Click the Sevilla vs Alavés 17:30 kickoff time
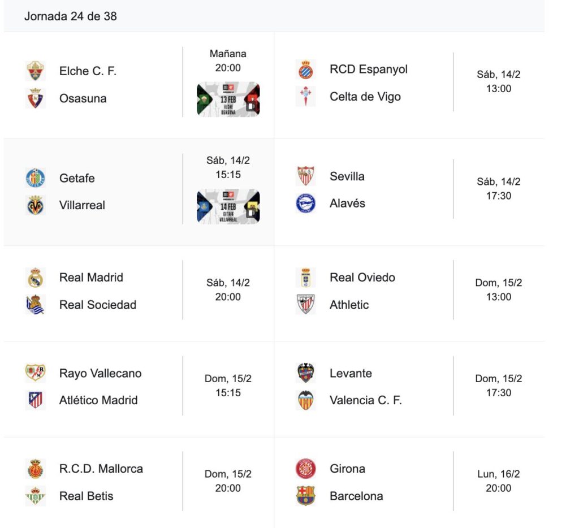The height and width of the screenshot is (528, 579). pos(498,196)
